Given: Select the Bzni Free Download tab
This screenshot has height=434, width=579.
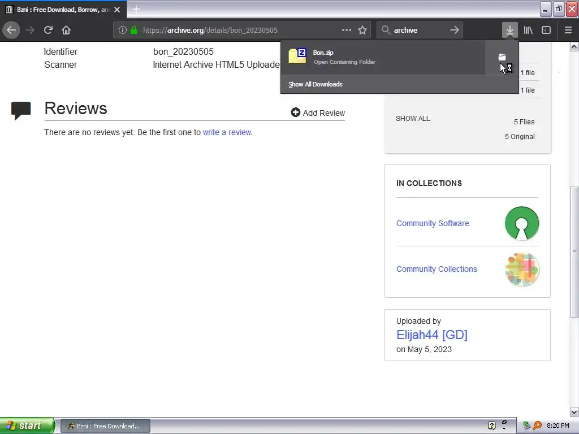Looking at the screenshot, I should [x=63, y=10].
